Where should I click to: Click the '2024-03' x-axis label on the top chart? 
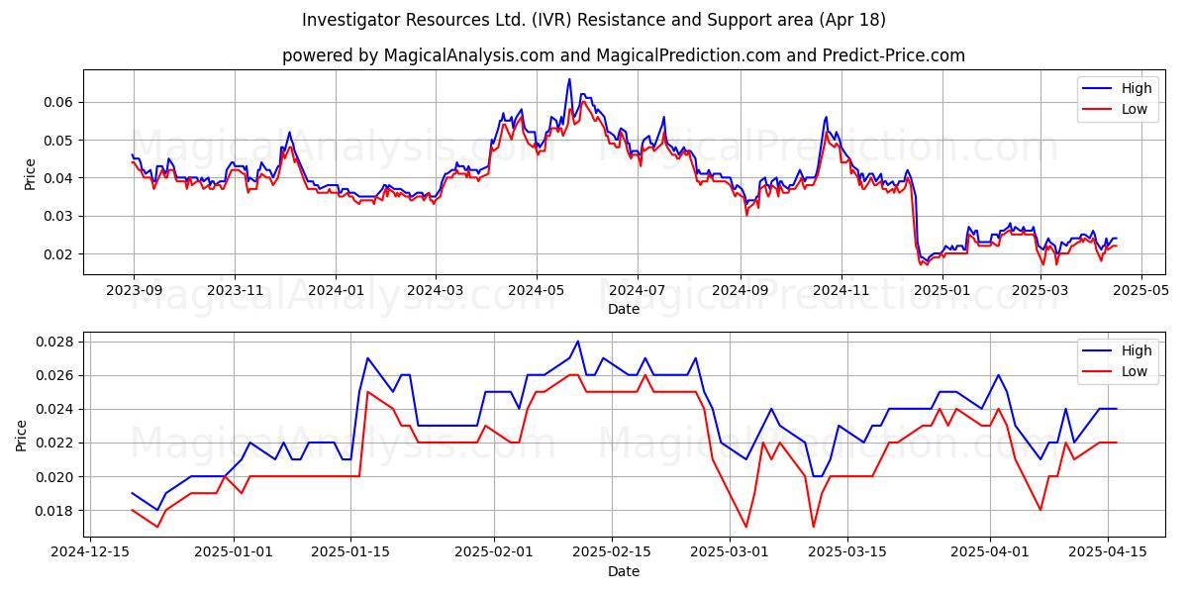pos(435,291)
